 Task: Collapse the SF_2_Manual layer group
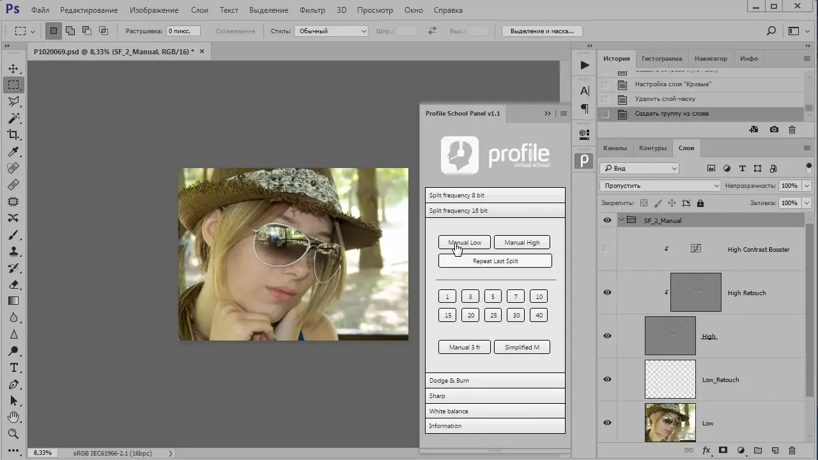click(621, 220)
